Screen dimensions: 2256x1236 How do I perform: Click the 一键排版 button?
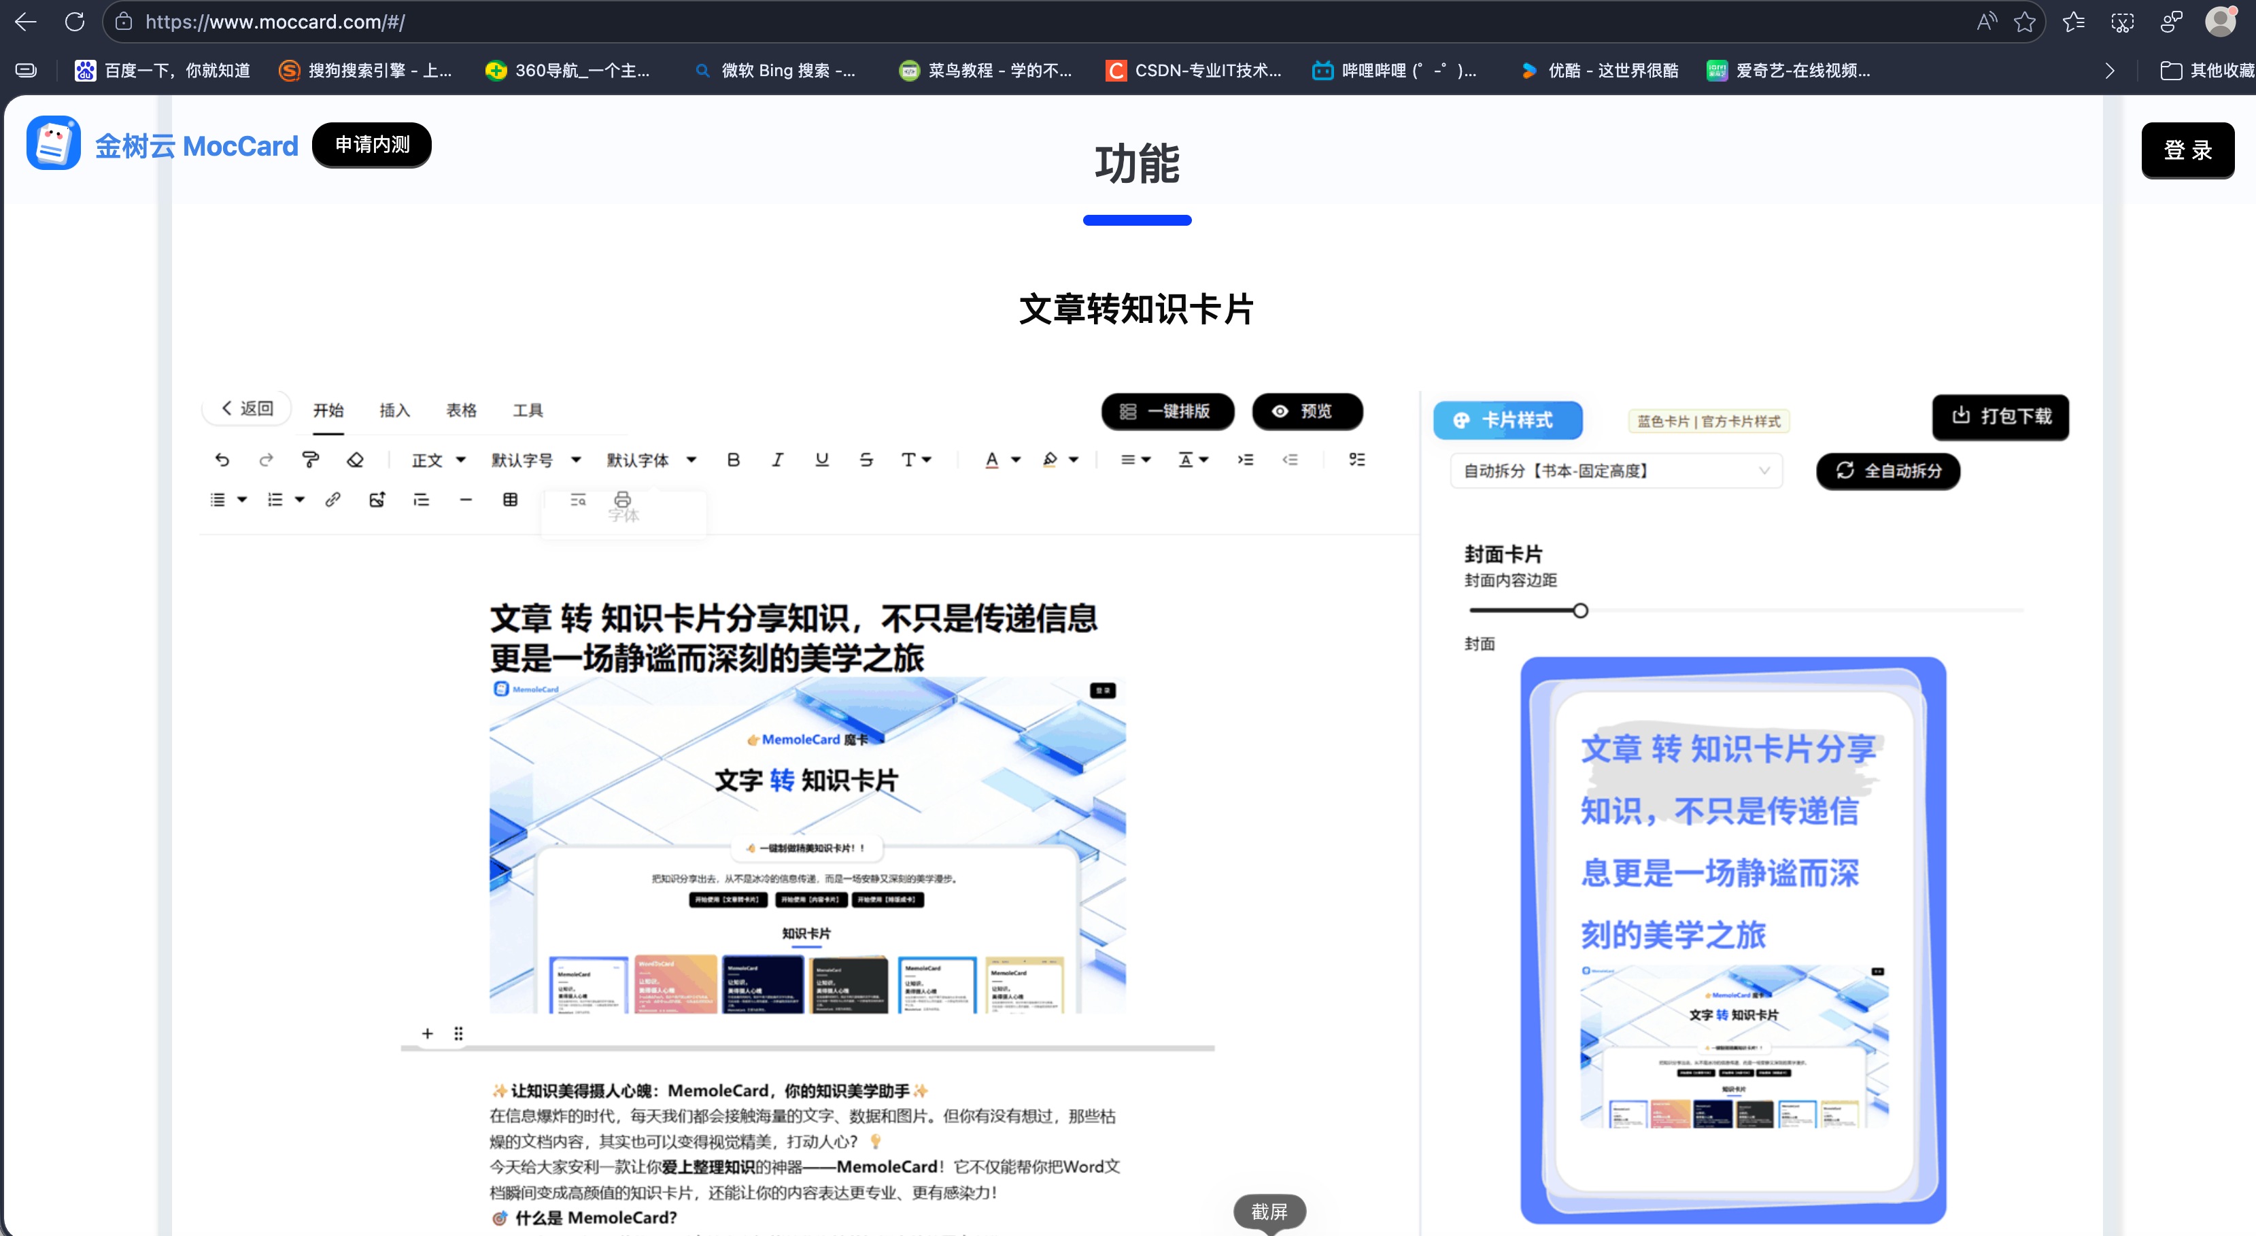(x=1167, y=411)
